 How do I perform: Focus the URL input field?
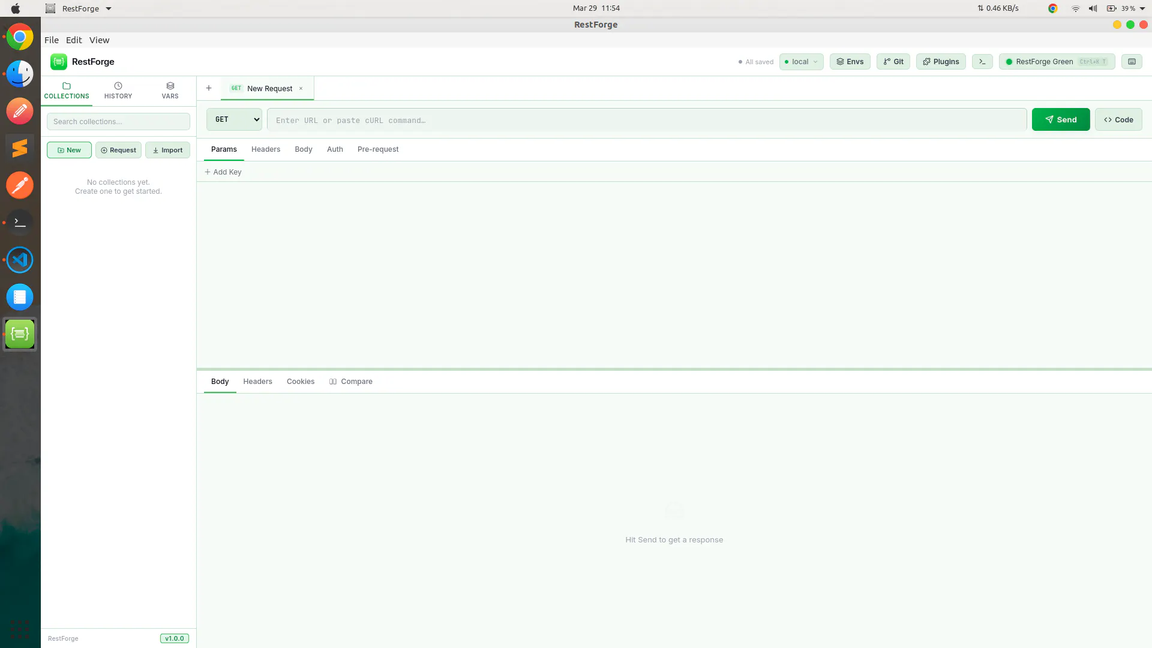click(x=647, y=120)
